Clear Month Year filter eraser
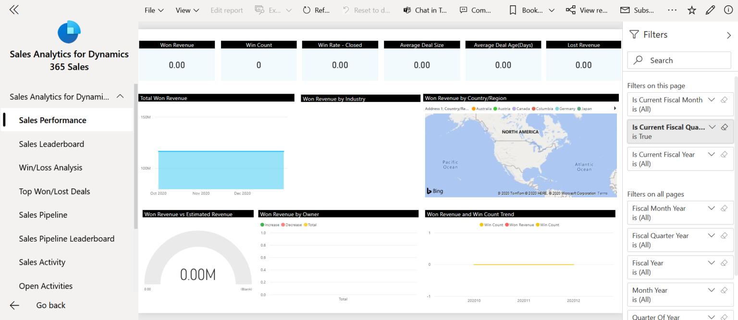Viewport: 738px width, 320px height. [725, 291]
